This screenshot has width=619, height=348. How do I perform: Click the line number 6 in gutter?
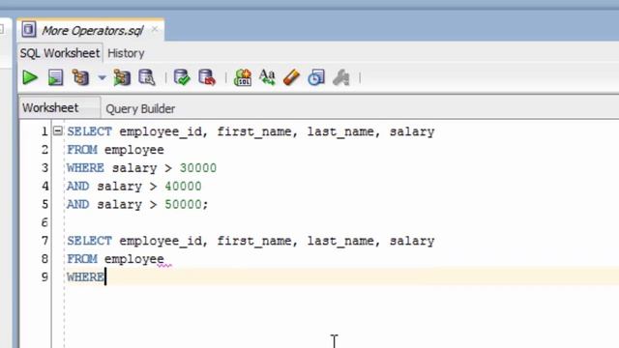(44, 222)
